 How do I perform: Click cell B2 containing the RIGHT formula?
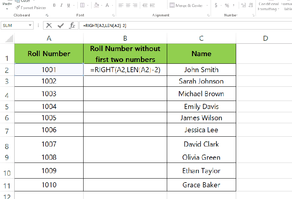coord(125,70)
